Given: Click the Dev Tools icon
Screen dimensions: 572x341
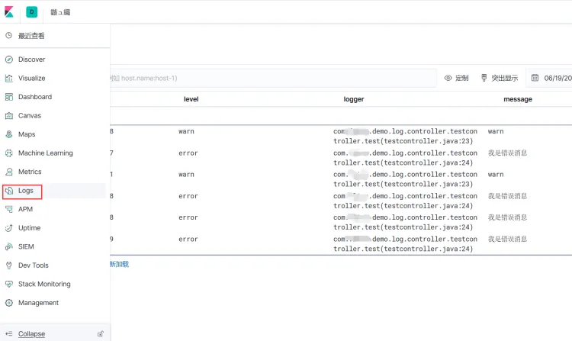Looking at the screenshot, I should pos(8,265).
